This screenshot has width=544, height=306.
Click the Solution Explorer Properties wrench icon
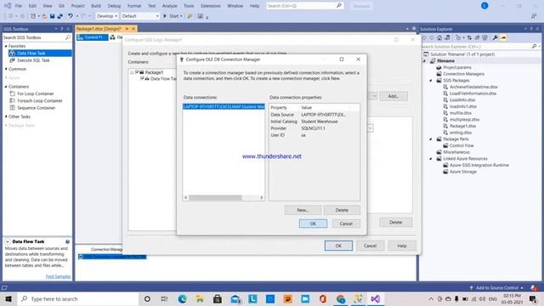(495, 37)
